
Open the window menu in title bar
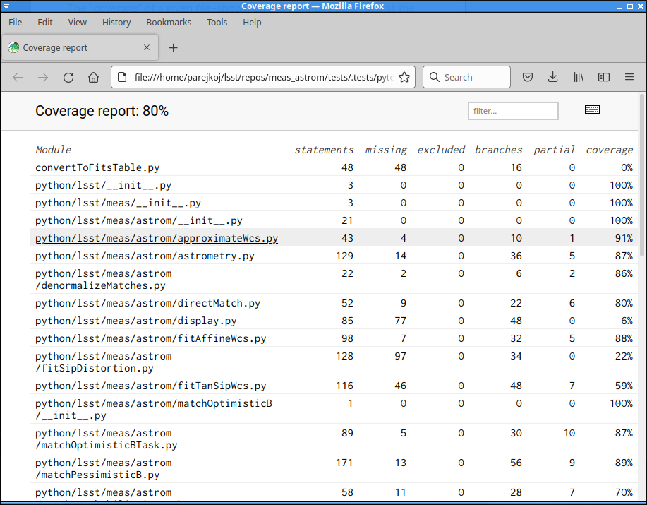coord(7,6)
